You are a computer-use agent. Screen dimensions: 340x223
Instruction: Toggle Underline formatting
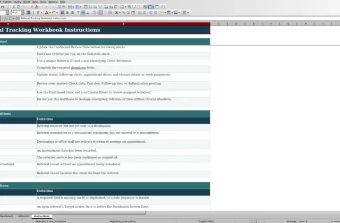[x=38, y=13]
